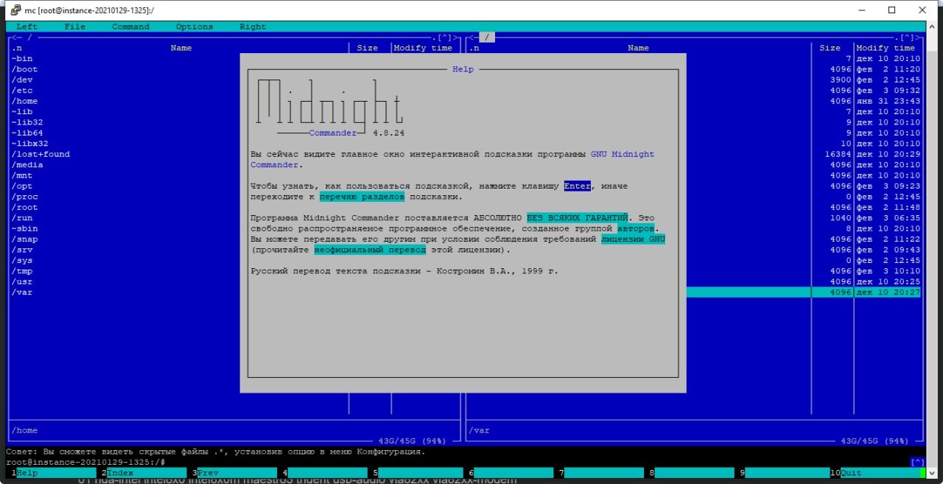Click left panel Modify time header
The image size is (943, 484).
[x=423, y=48]
